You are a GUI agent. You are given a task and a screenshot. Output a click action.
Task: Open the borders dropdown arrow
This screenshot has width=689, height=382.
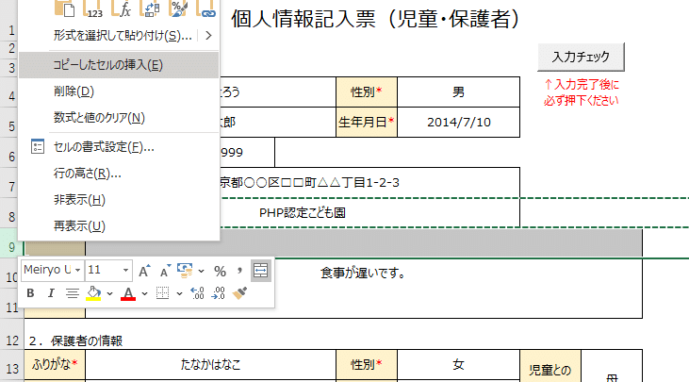coord(179,293)
